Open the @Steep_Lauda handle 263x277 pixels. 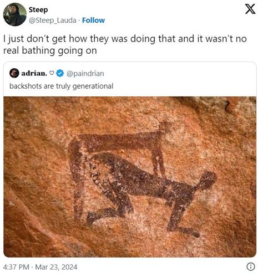(53, 20)
